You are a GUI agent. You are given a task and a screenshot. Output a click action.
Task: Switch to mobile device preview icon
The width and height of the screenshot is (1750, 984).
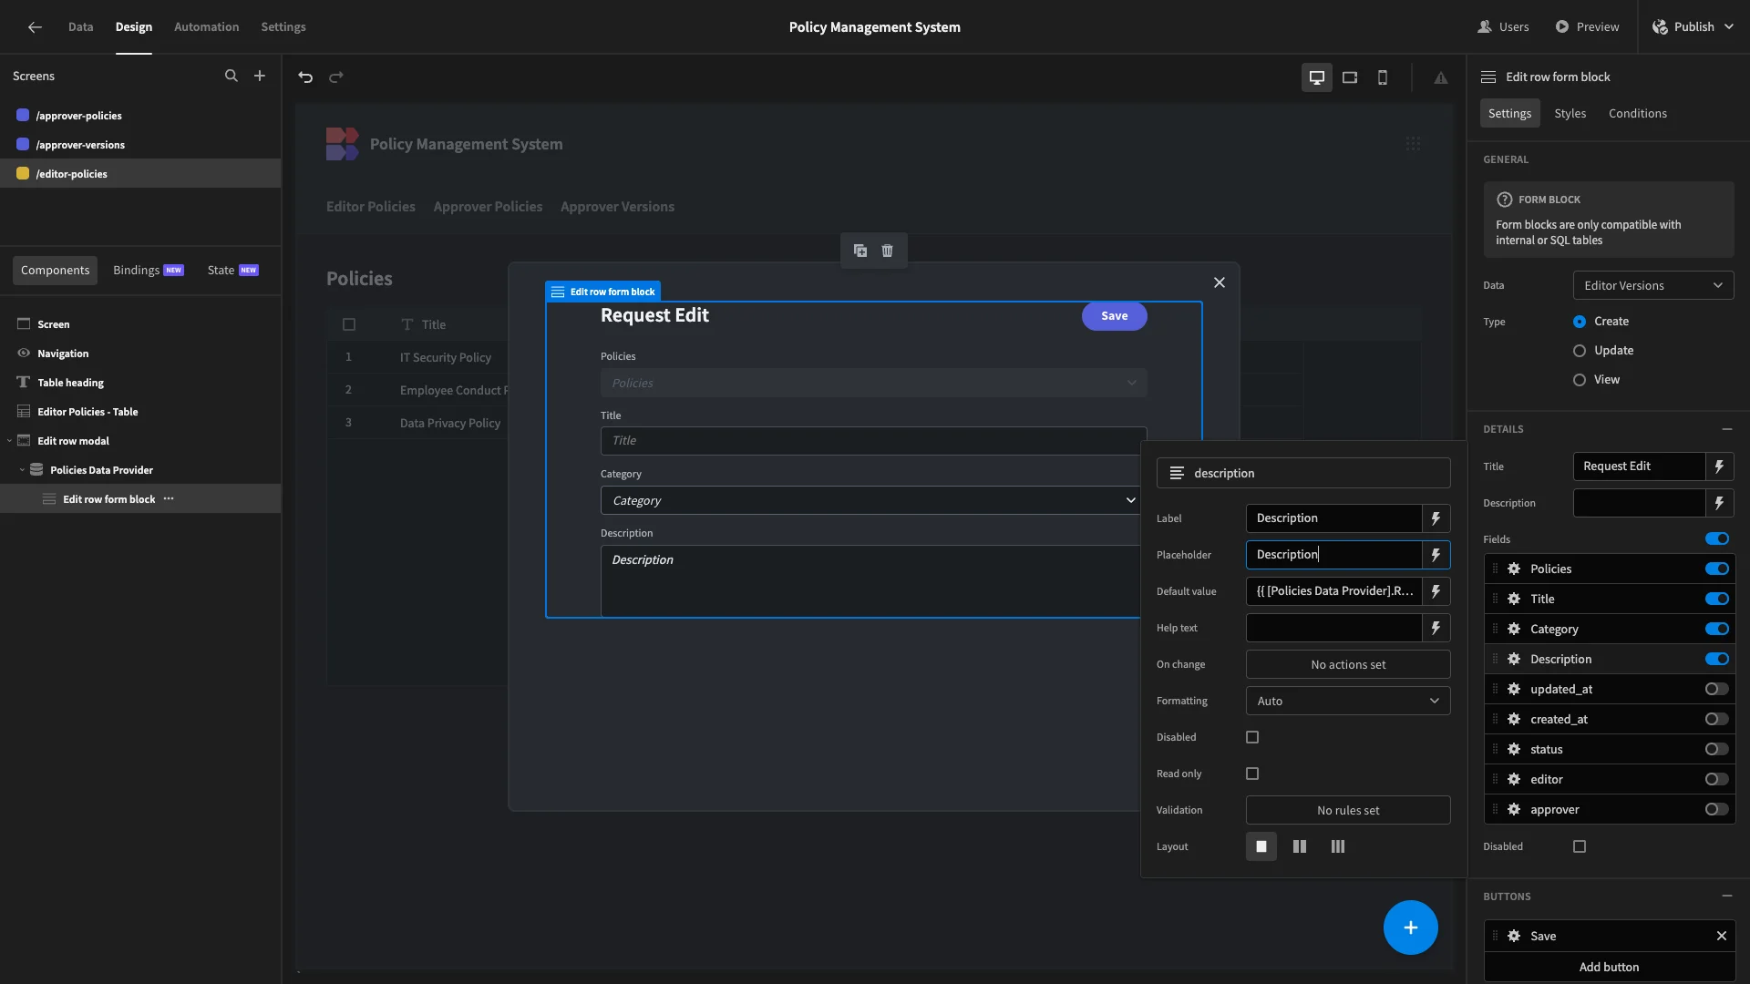tap(1383, 77)
